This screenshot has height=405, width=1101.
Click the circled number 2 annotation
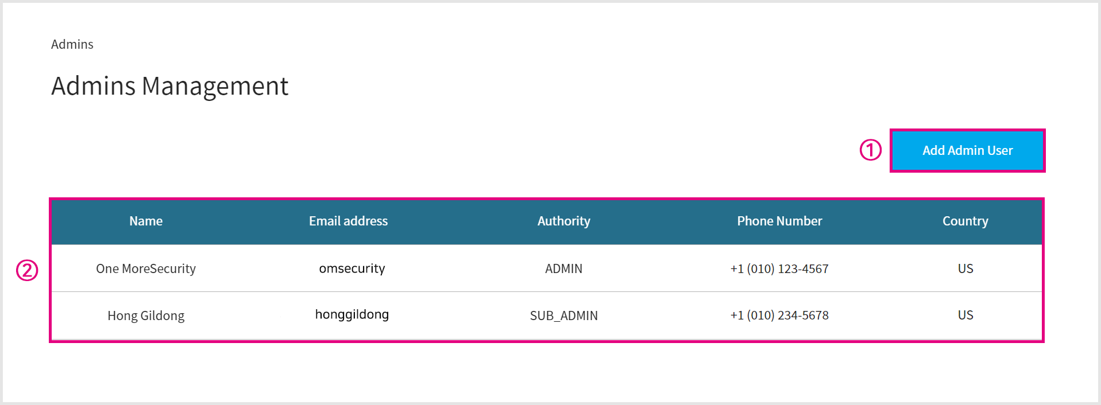point(27,270)
